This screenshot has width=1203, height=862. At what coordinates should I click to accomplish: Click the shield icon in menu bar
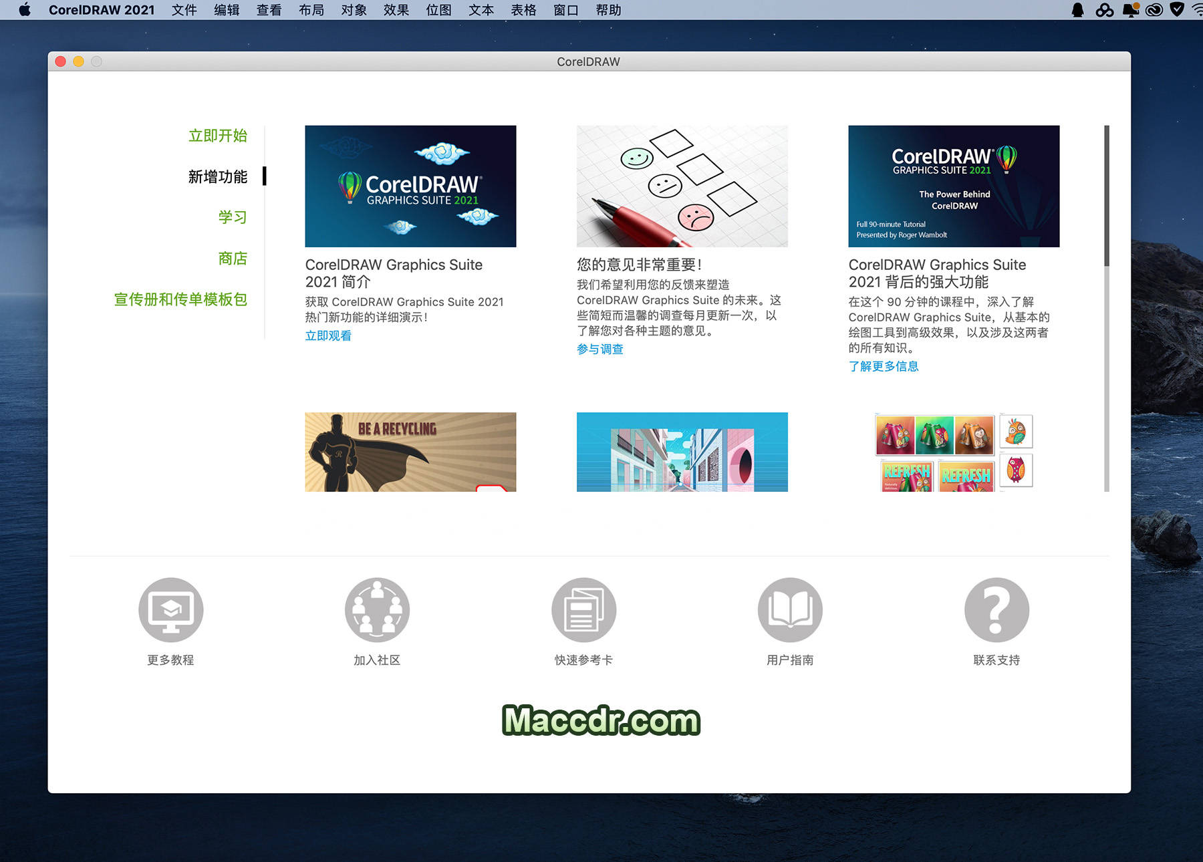click(1178, 9)
